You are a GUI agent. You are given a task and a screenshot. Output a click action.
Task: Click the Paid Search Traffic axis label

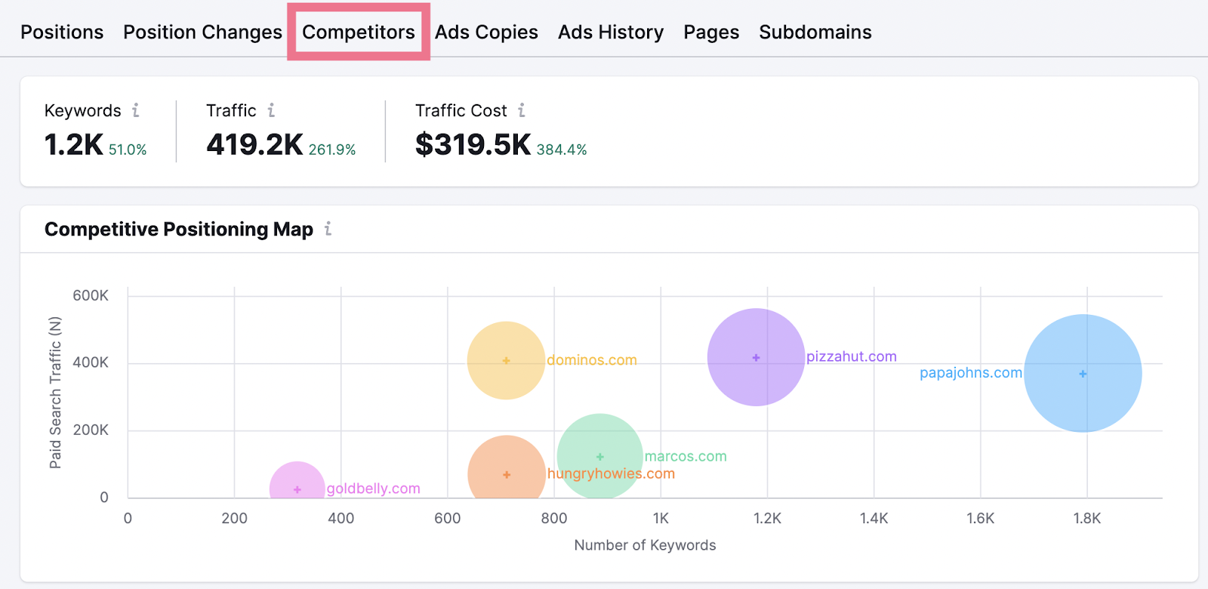pyautogui.click(x=55, y=393)
